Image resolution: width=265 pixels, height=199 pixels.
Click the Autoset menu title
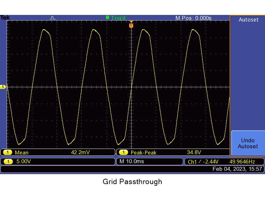248,20
